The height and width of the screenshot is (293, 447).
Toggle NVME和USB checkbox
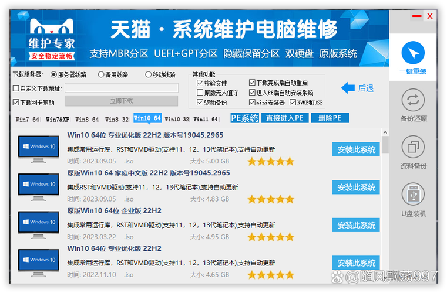coord(293,103)
